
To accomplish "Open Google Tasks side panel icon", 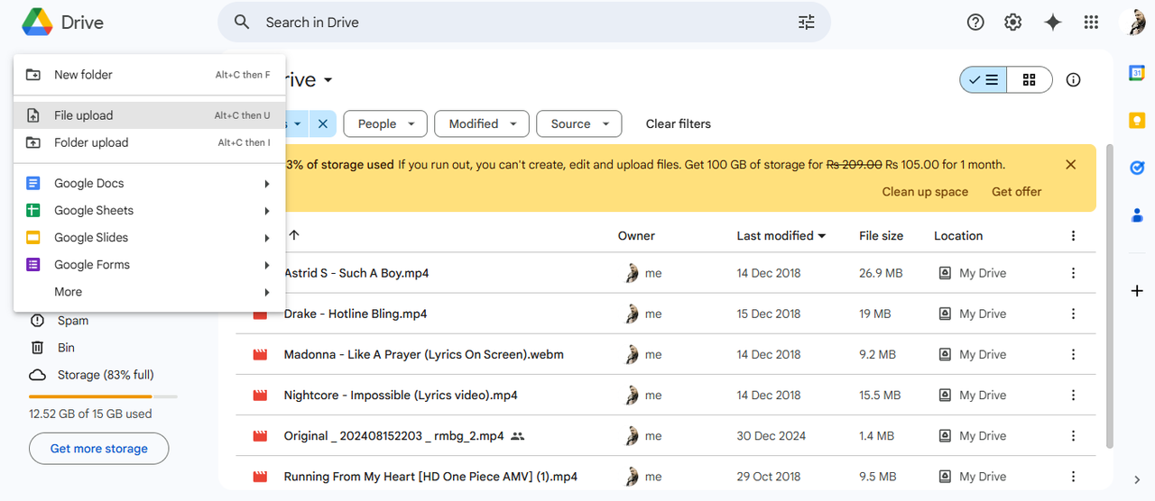I will [x=1137, y=168].
